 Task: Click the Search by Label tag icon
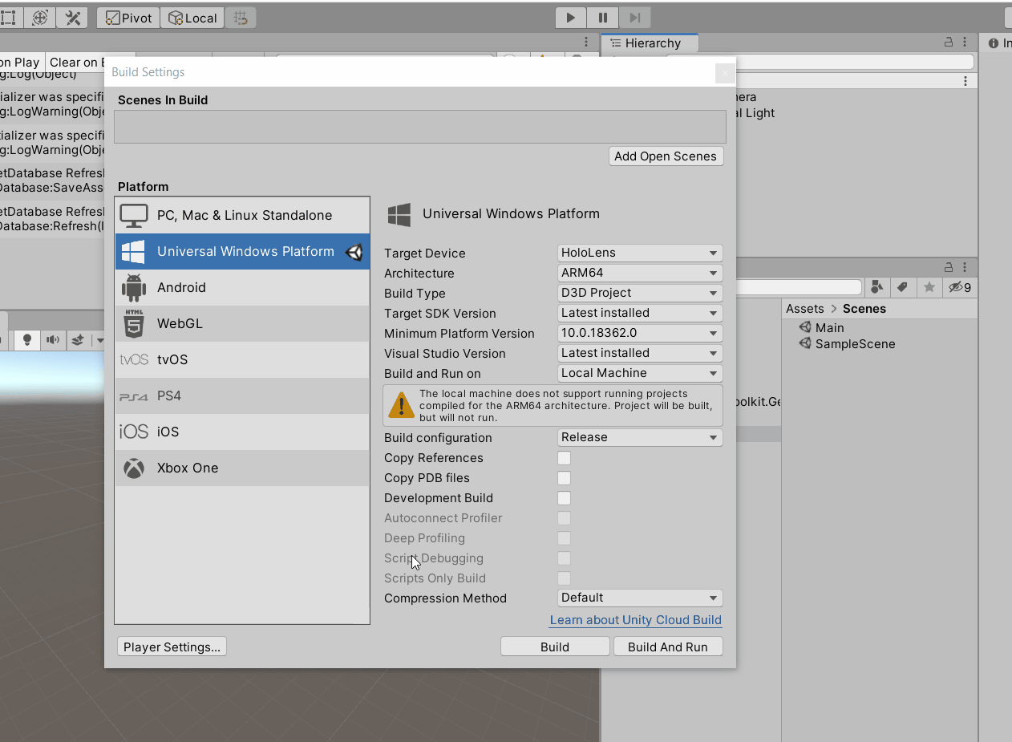(902, 287)
